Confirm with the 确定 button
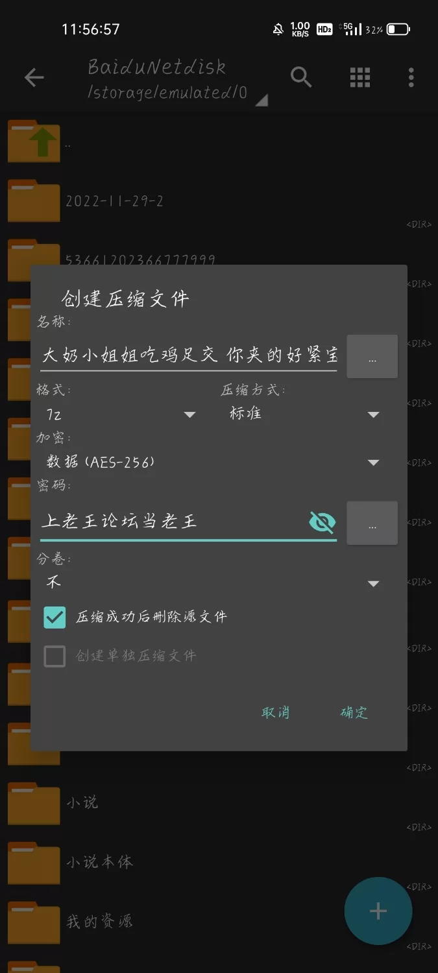 pos(354,712)
